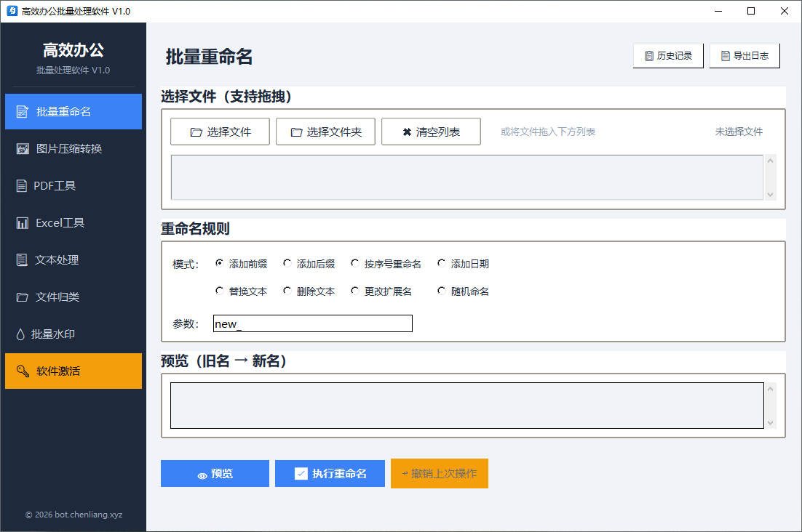Click the app logo in title bar
The image size is (802, 532).
(x=12, y=11)
